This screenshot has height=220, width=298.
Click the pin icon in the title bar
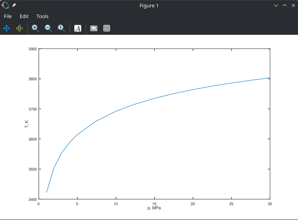coord(14,5)
